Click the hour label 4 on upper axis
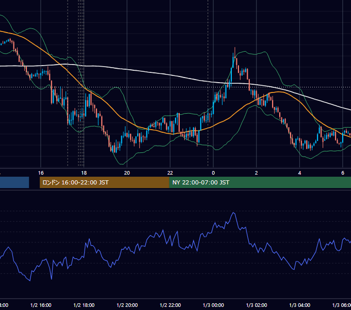Viewport: 351px width, 310px height. pyautogui.click(x=299, y=173)
